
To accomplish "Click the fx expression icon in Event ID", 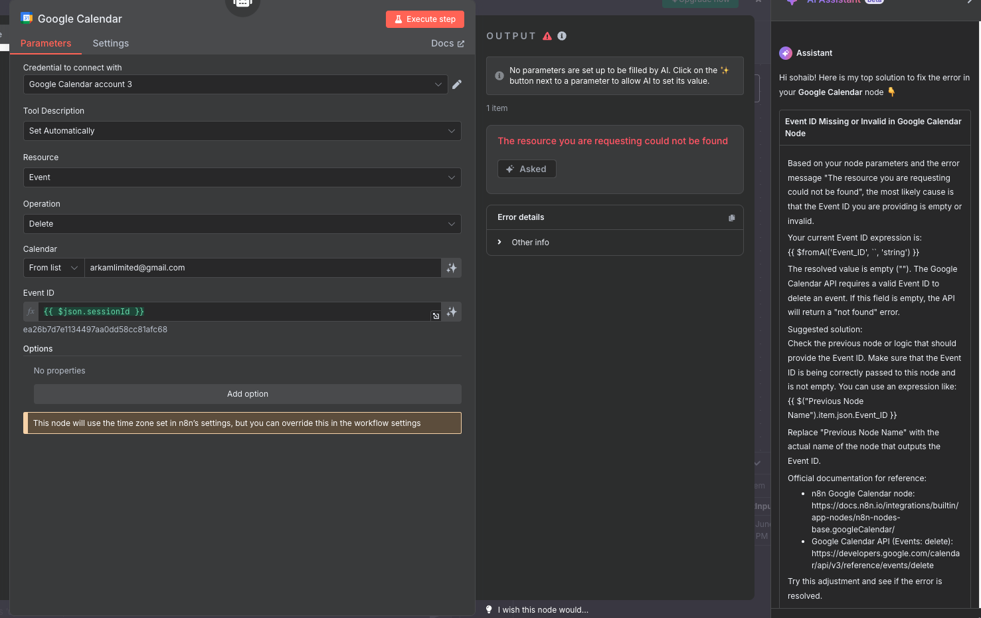I will point(31,312).
